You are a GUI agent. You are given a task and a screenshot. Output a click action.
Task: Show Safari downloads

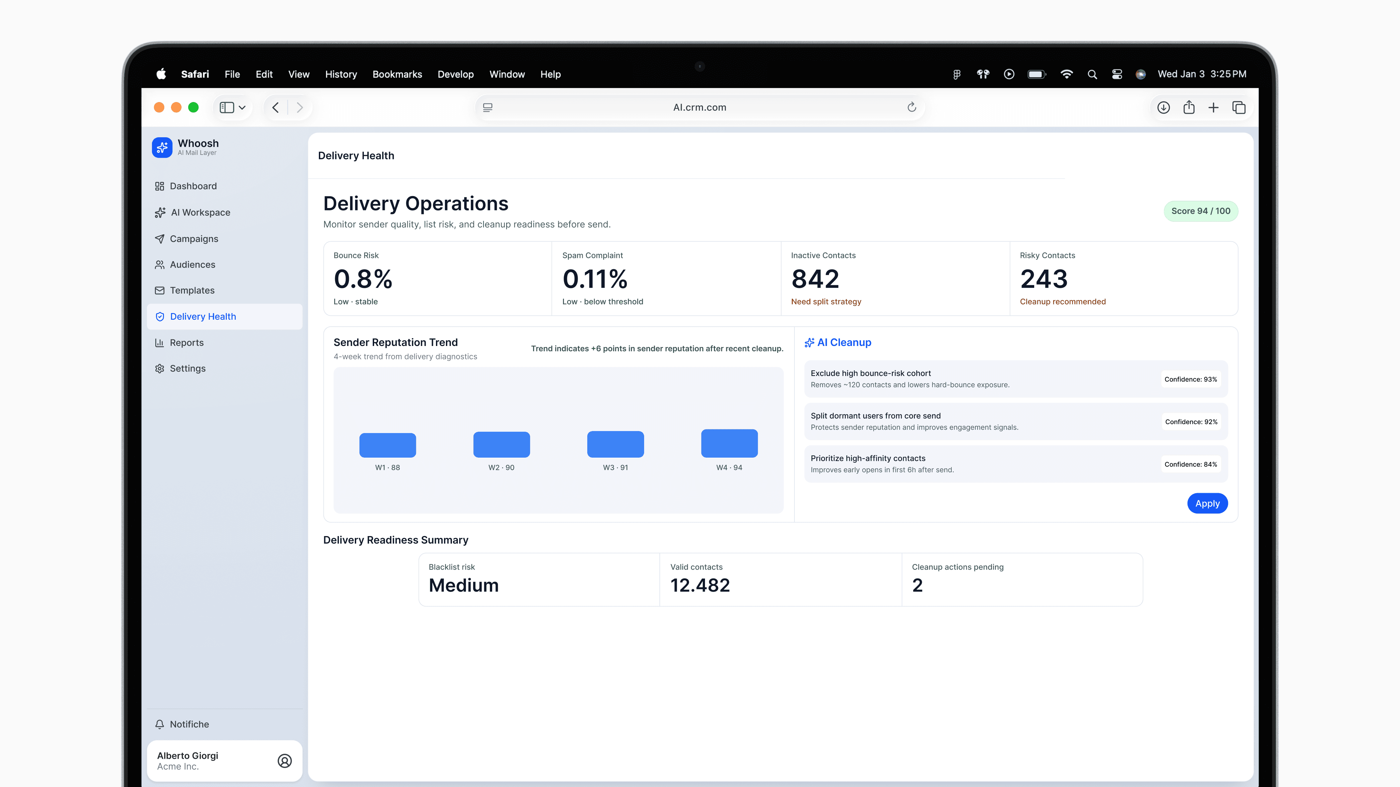point(1164,108)
